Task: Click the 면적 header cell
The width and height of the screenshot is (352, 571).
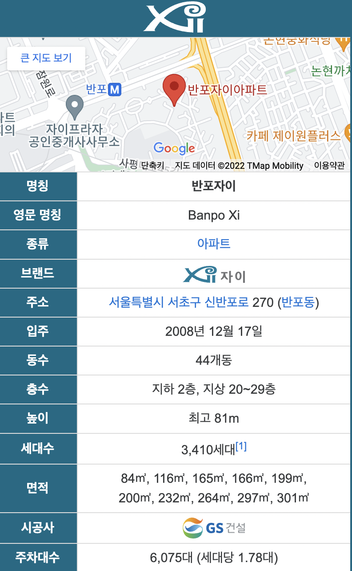Action: pos(38,488)
